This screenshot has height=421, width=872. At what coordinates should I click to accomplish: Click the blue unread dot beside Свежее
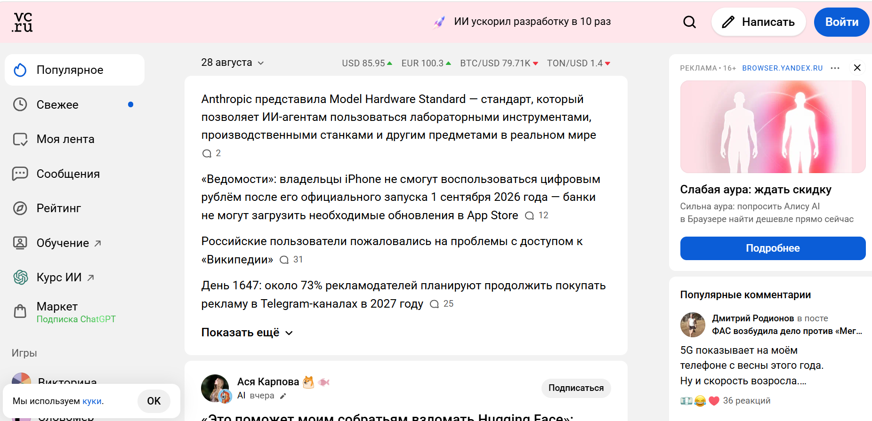130,104
